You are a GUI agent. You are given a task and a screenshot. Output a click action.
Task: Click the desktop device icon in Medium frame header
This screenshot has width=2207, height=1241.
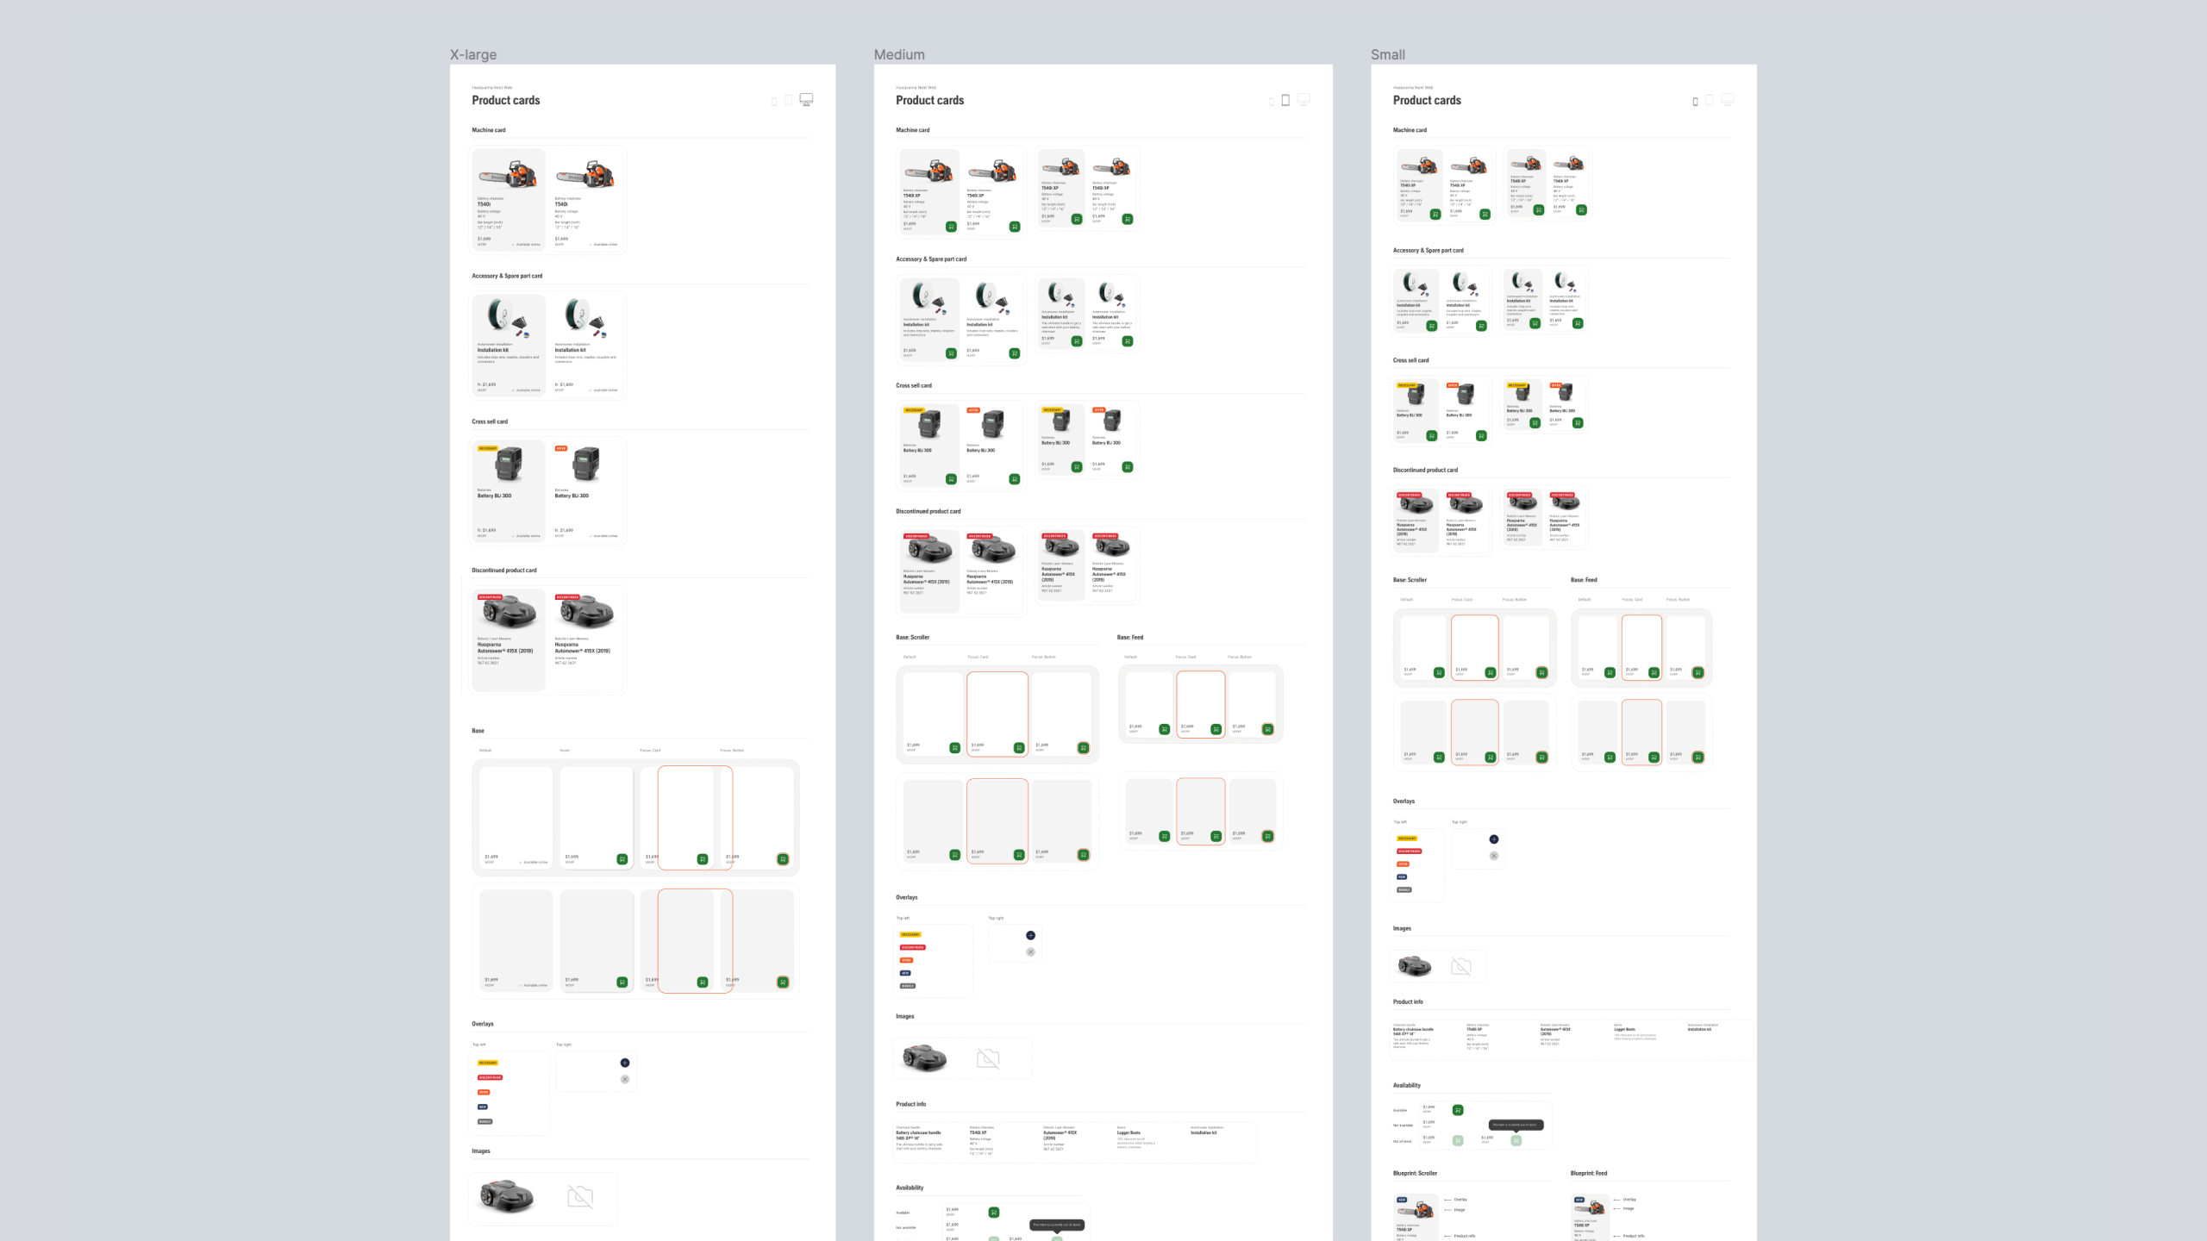[1304, 100]
